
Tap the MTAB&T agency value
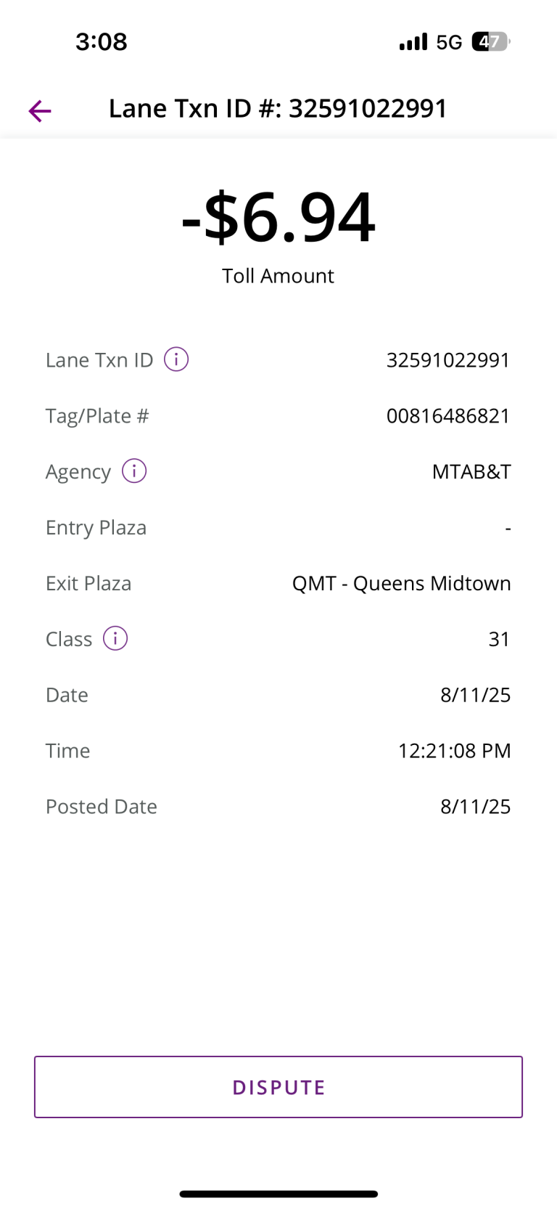pyautogui.click(x=471, y=472)
